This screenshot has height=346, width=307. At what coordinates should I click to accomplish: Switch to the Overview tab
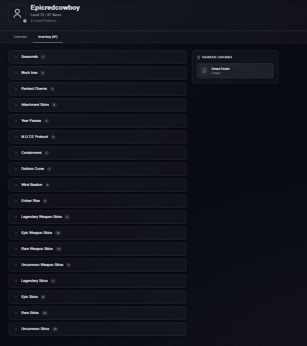(20, 36)
